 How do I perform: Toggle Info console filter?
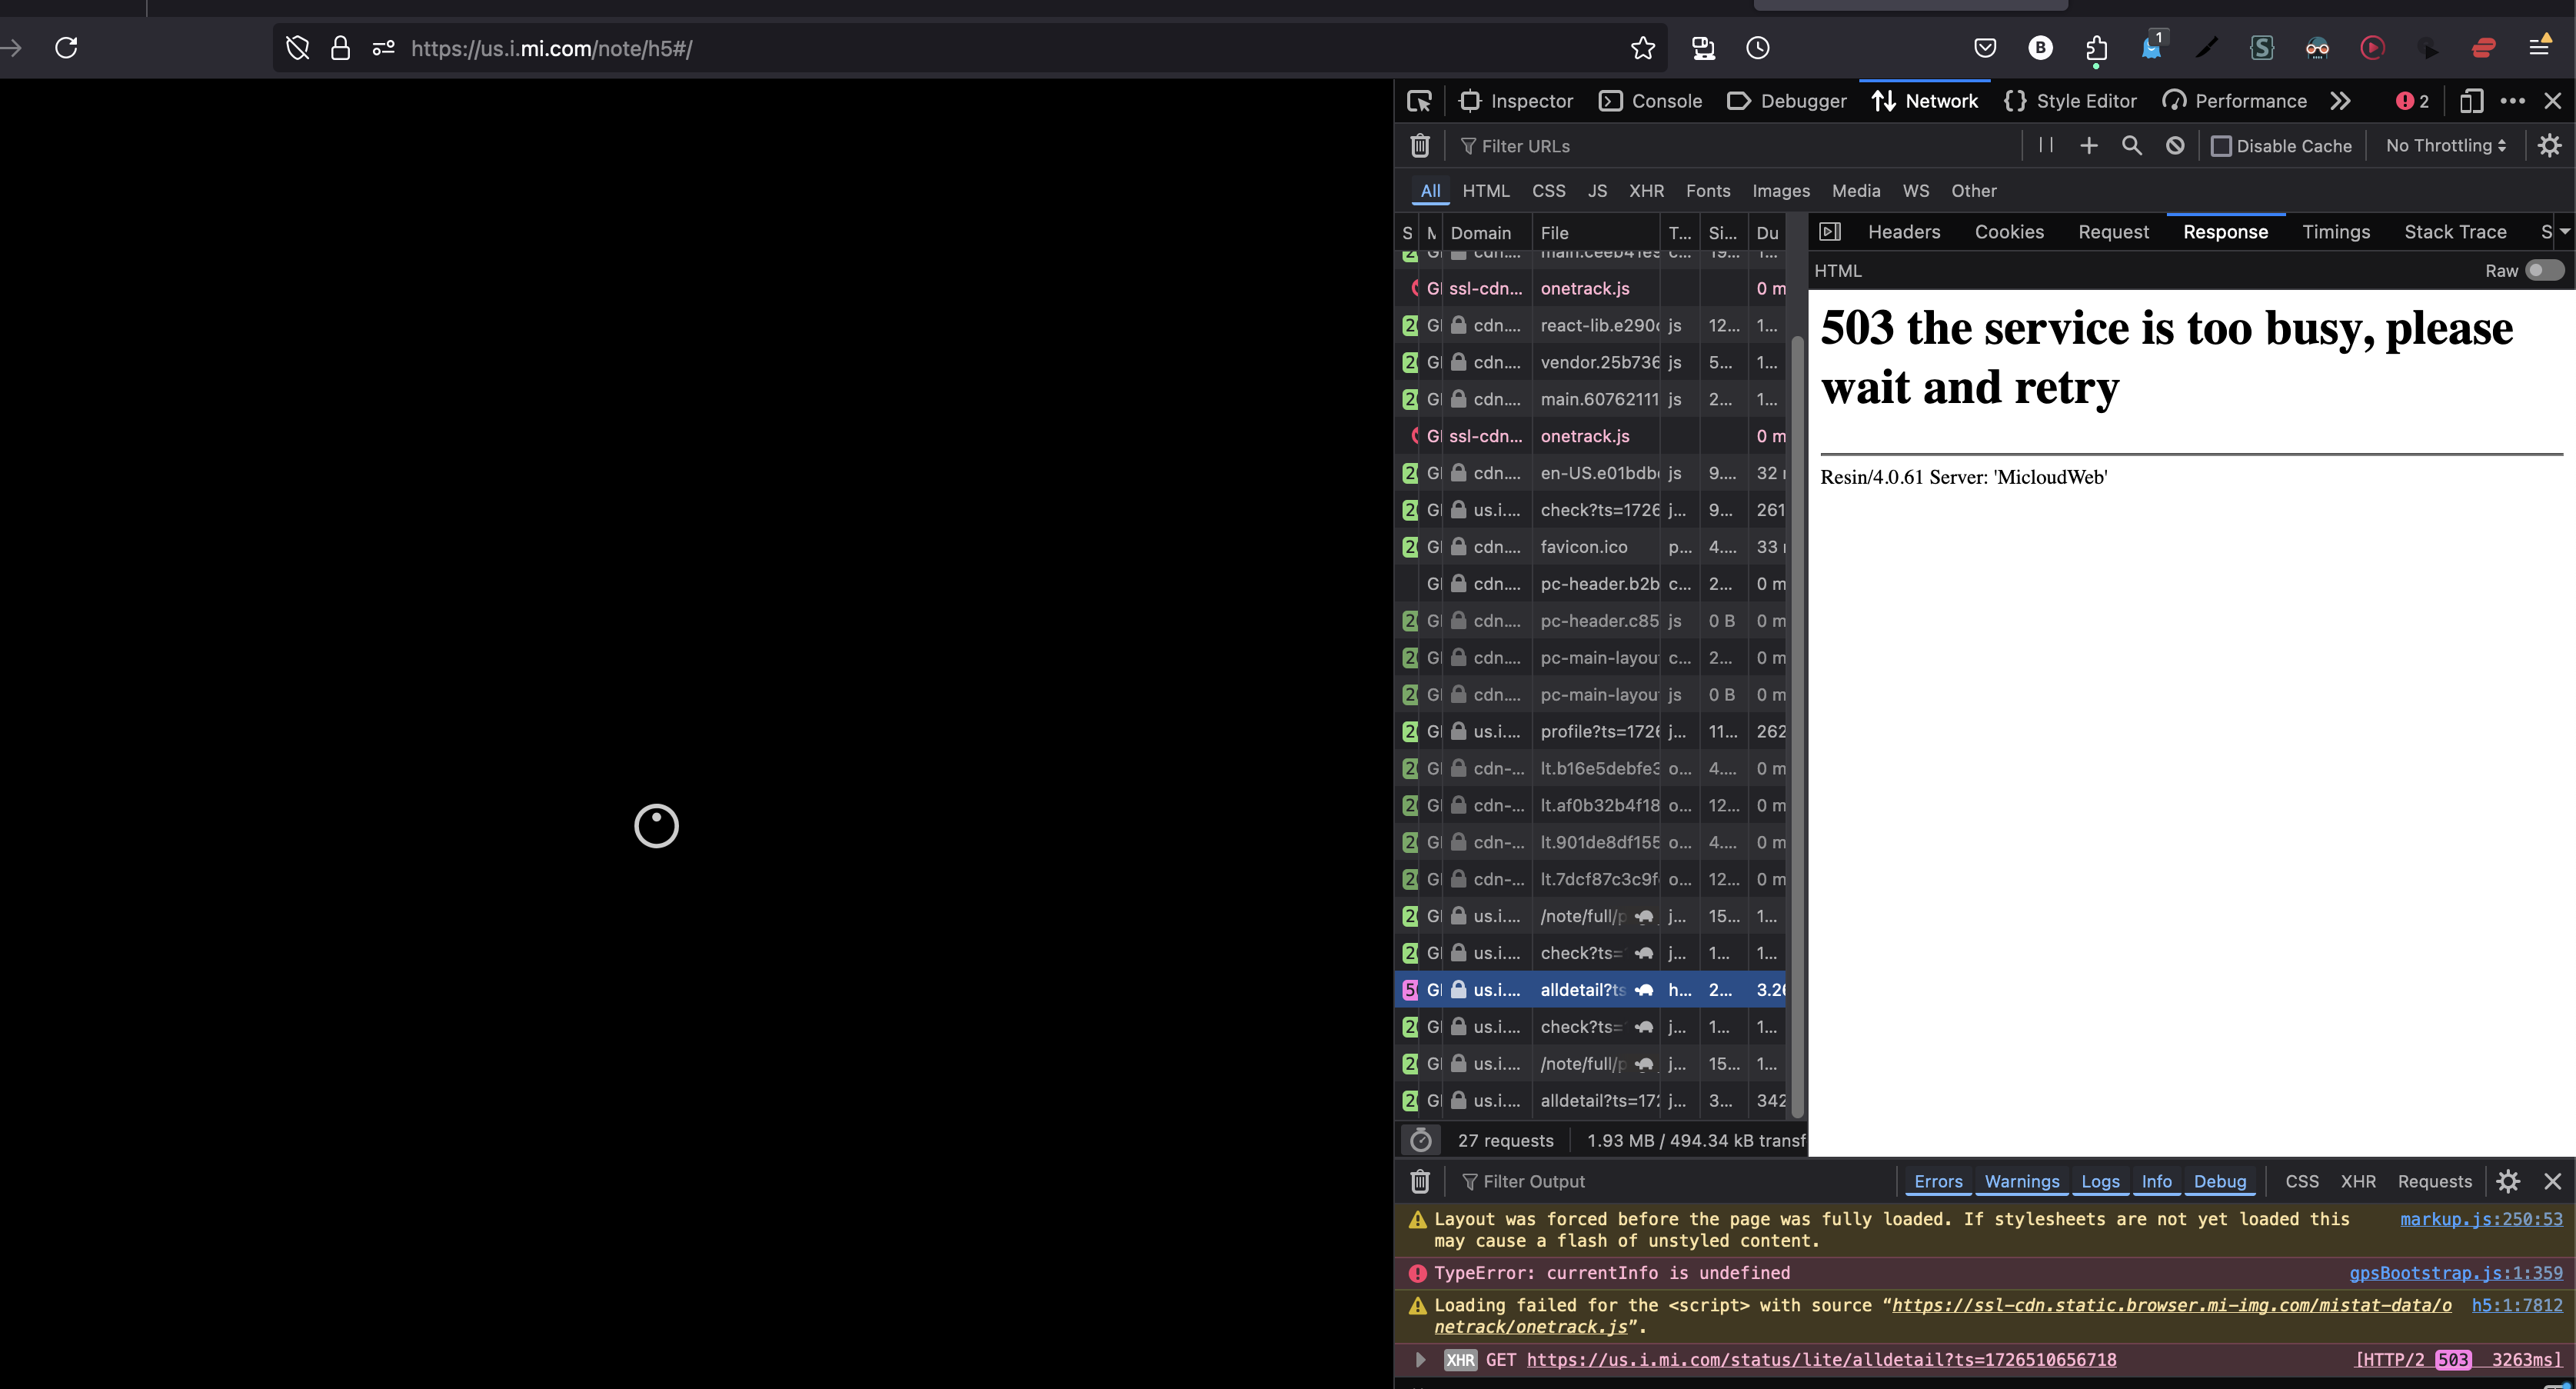[2156, 1181]
